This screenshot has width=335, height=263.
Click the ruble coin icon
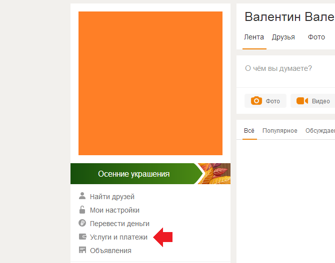(x=82, y=223)
